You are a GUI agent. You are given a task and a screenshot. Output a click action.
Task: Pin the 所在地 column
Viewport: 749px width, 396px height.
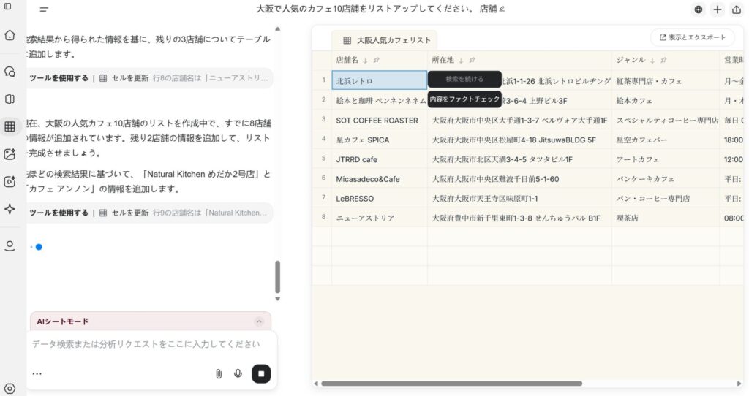[x=472, y=61]
